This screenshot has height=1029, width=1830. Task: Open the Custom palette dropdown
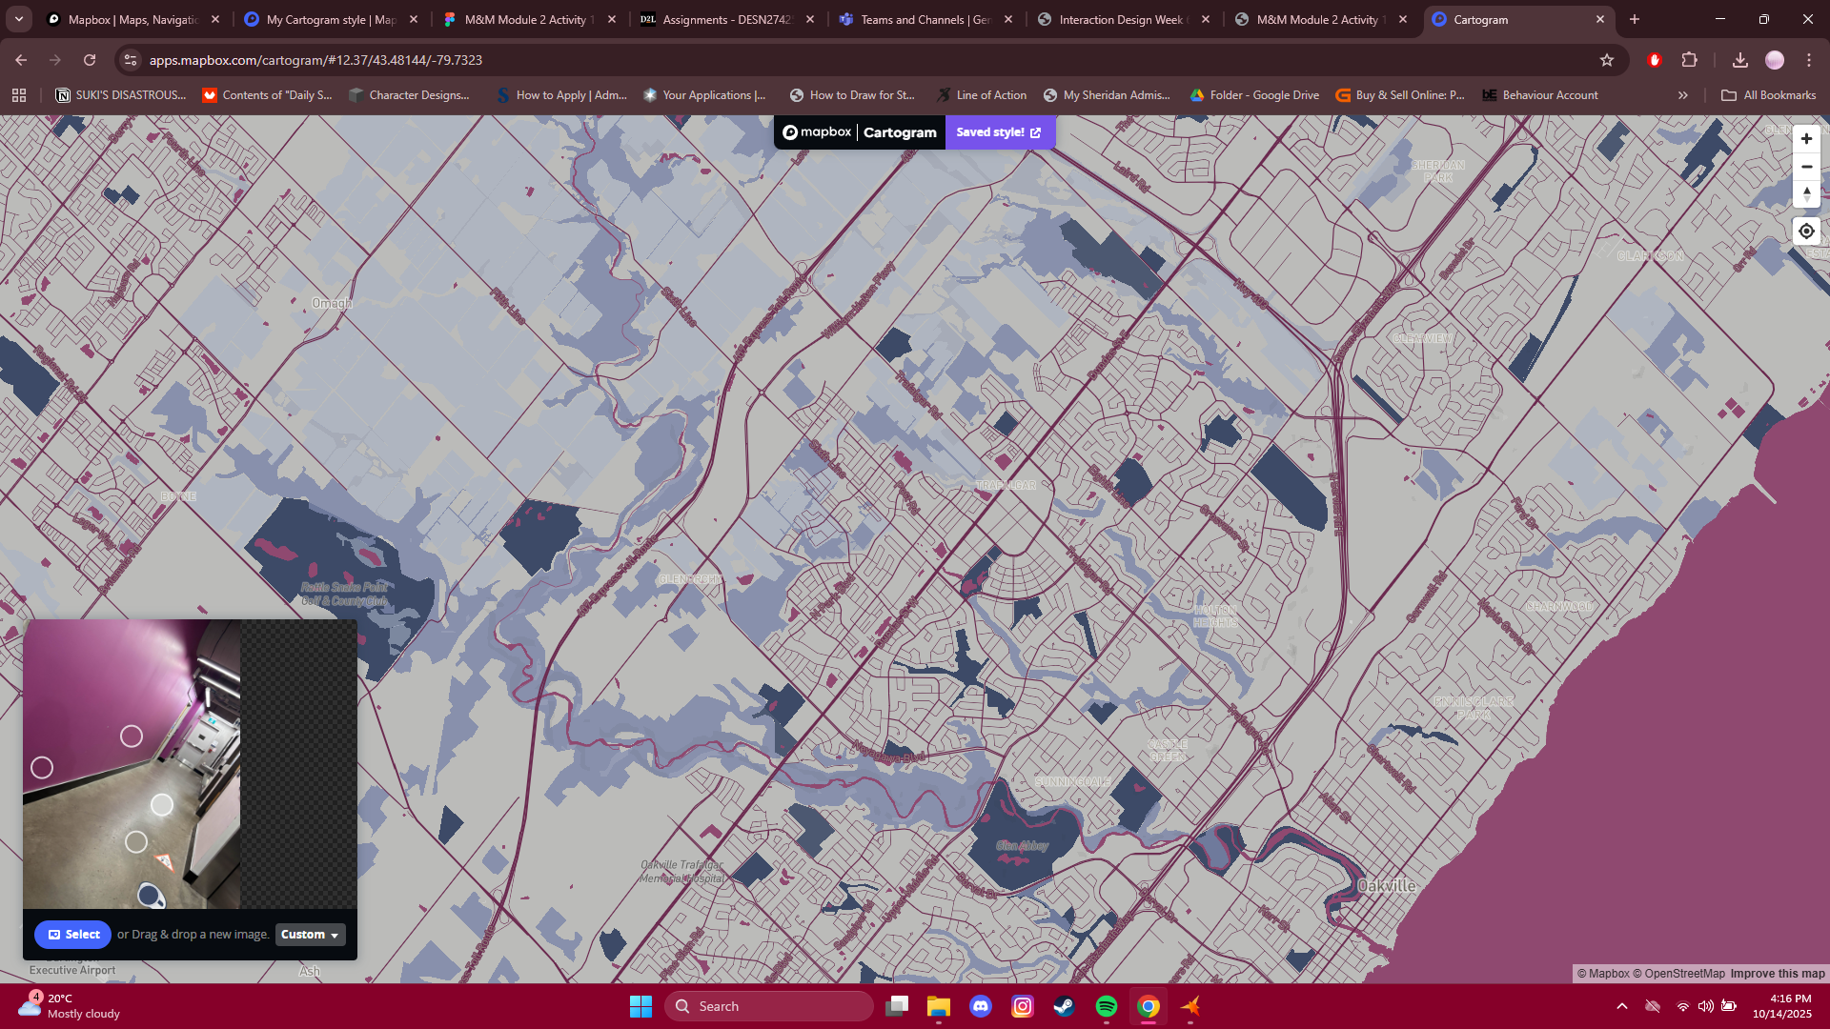click(309, 935)
